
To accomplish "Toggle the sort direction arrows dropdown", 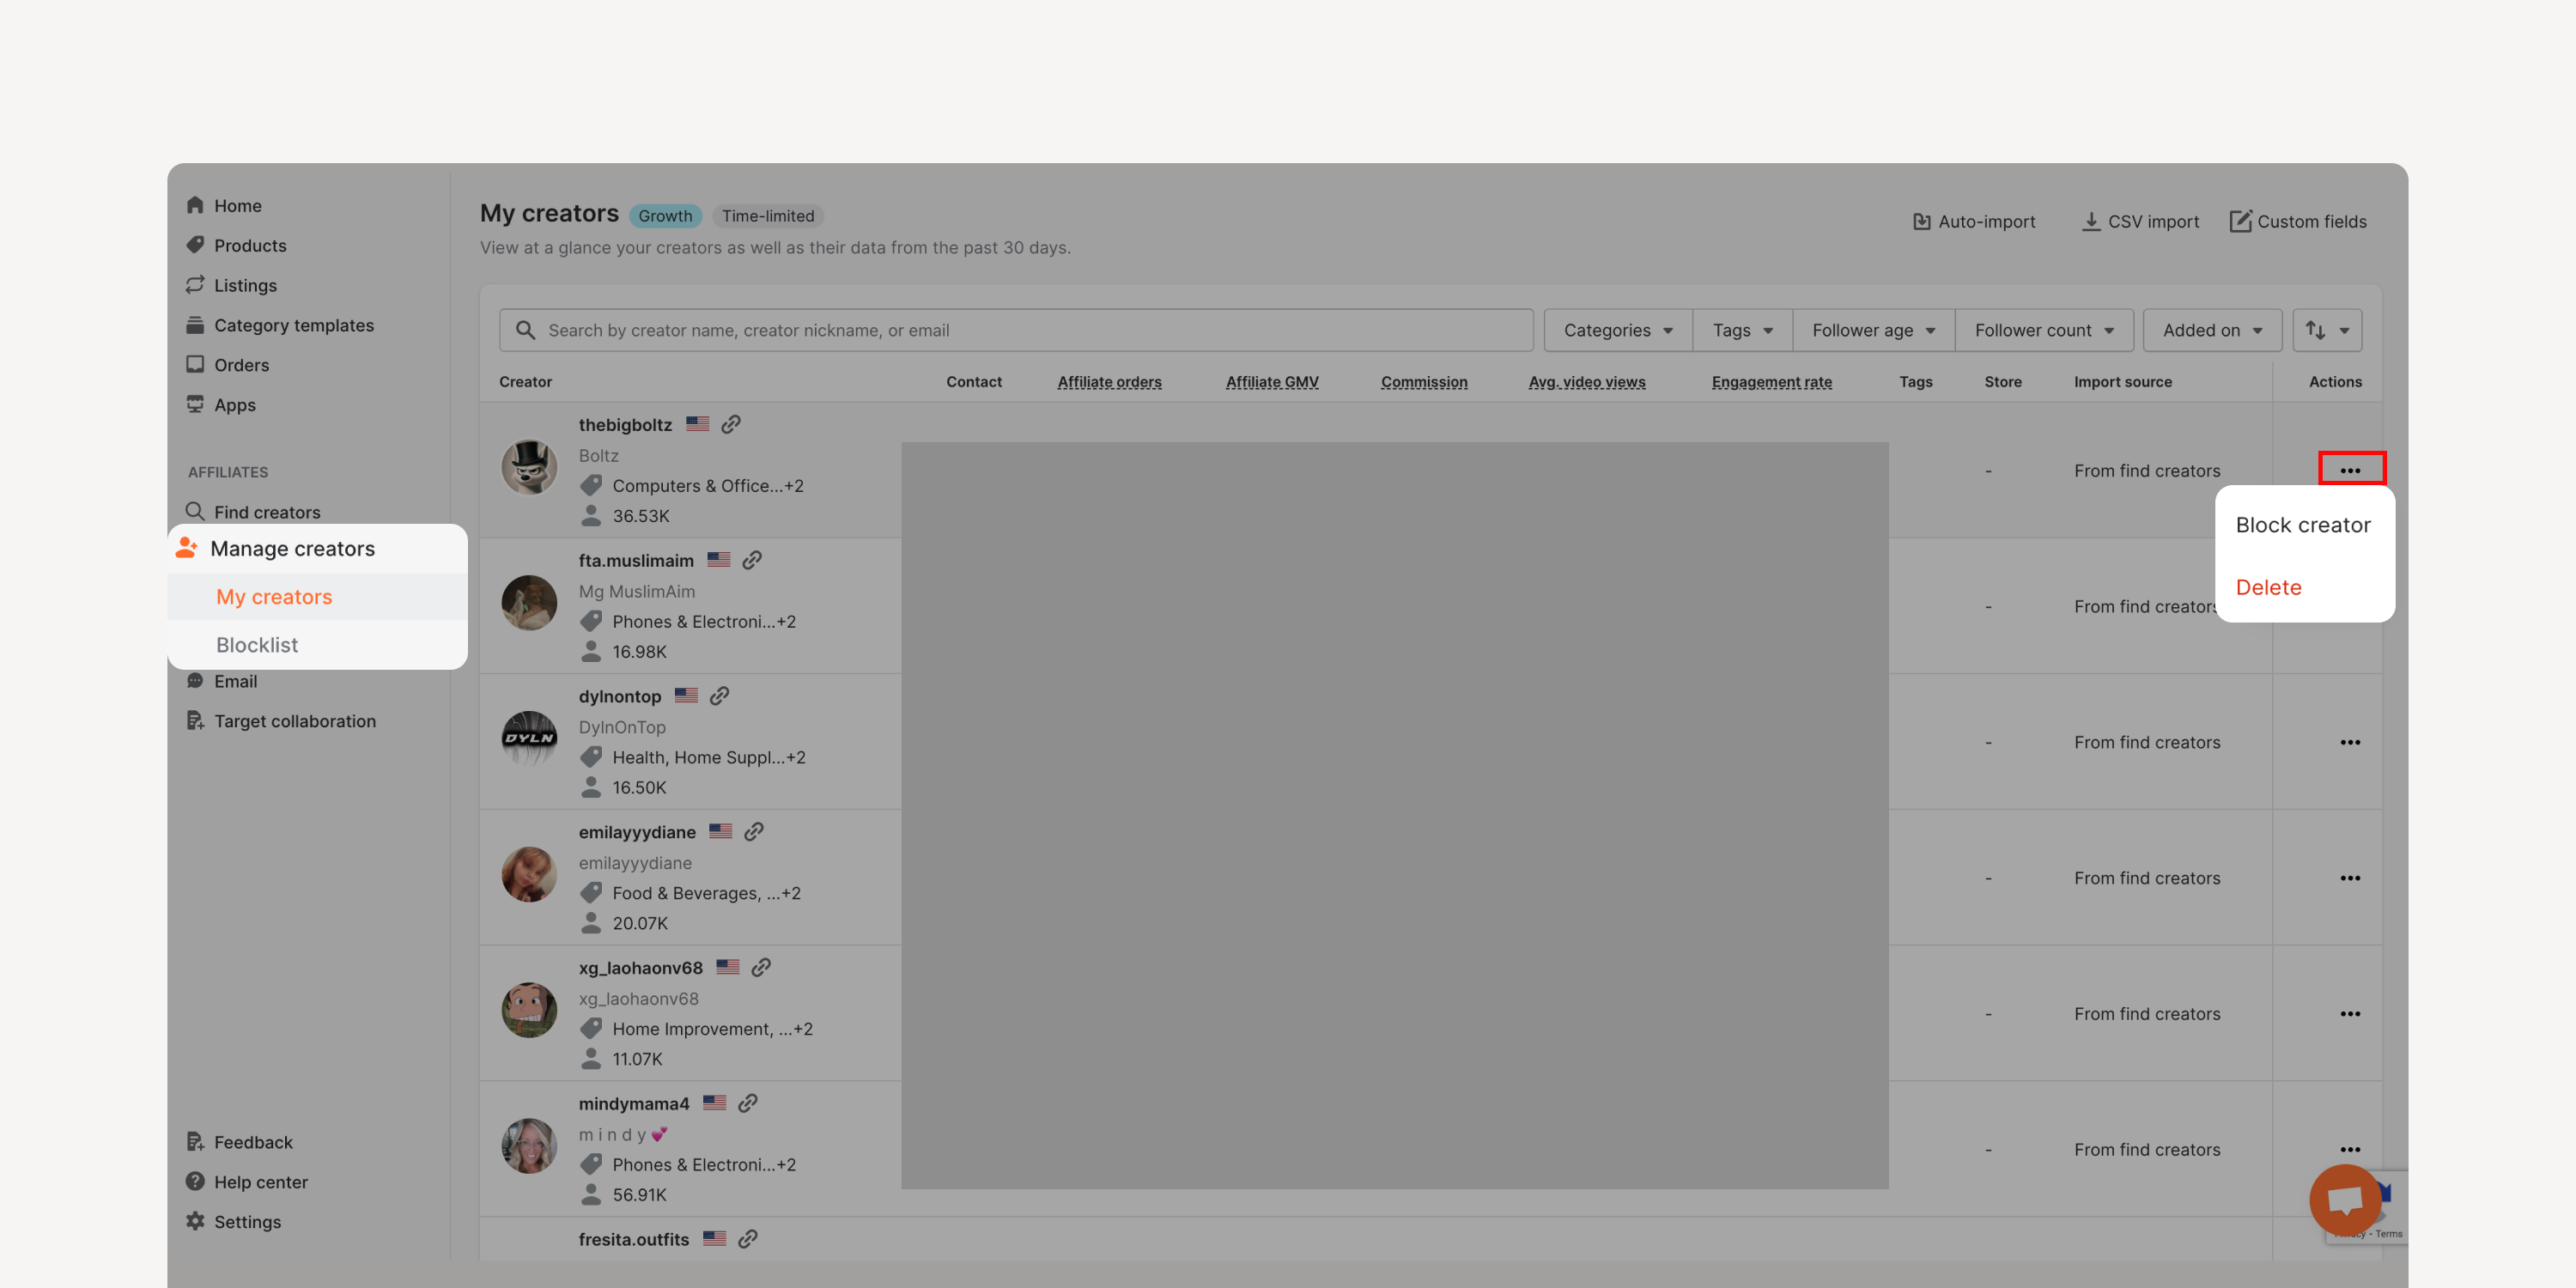I will [2327, 330].
